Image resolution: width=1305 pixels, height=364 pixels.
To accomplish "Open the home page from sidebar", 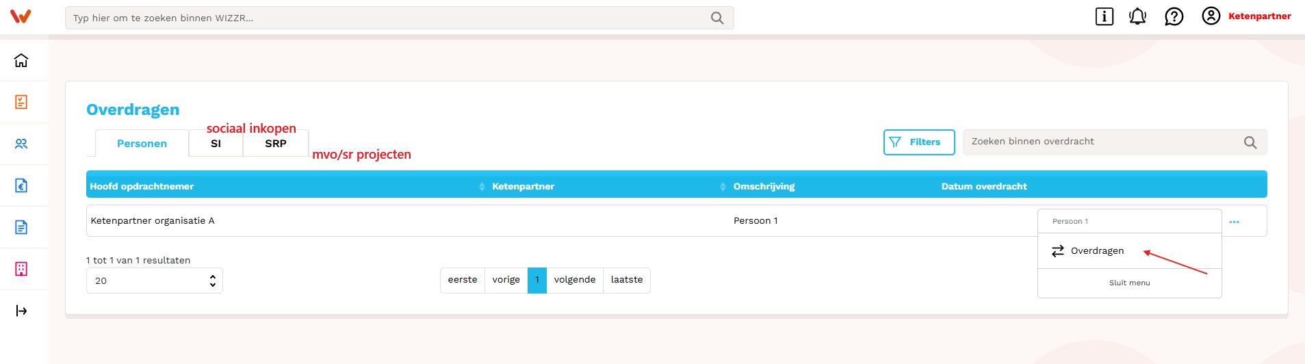I will 21,60.
